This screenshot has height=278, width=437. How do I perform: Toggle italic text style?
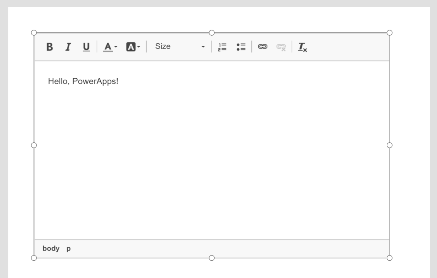68,47
